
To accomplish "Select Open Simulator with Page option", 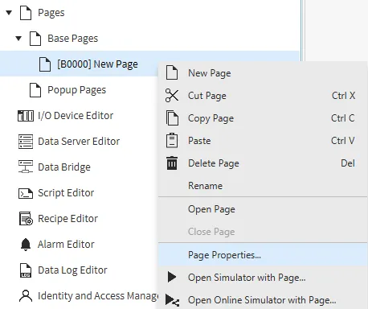I will point(263,278).
